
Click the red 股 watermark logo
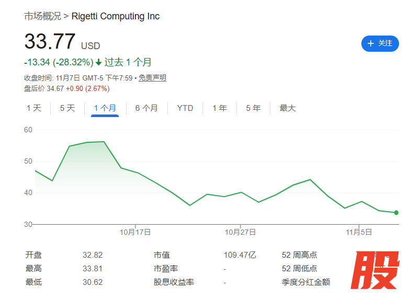374,271
